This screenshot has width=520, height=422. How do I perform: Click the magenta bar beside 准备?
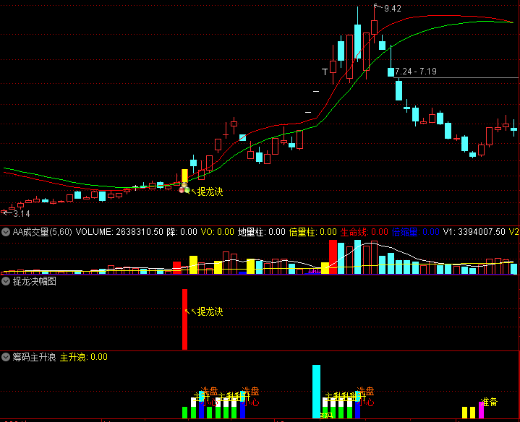[x=481, y=410]
